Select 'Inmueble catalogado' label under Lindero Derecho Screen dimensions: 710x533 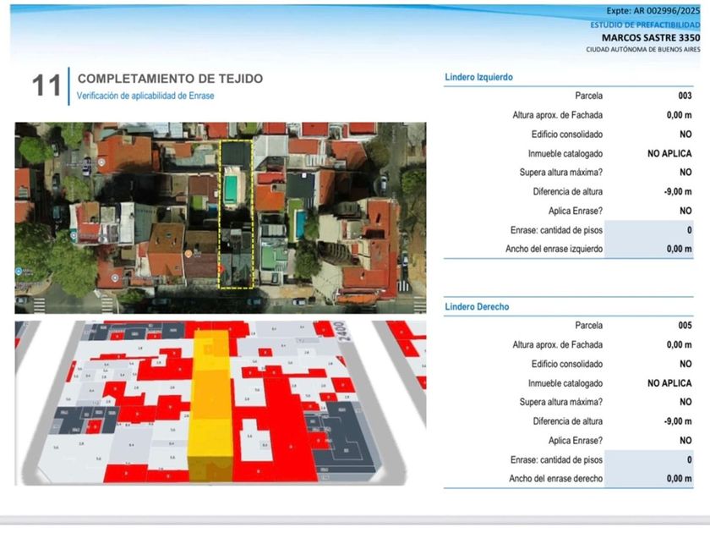[565, 383]
